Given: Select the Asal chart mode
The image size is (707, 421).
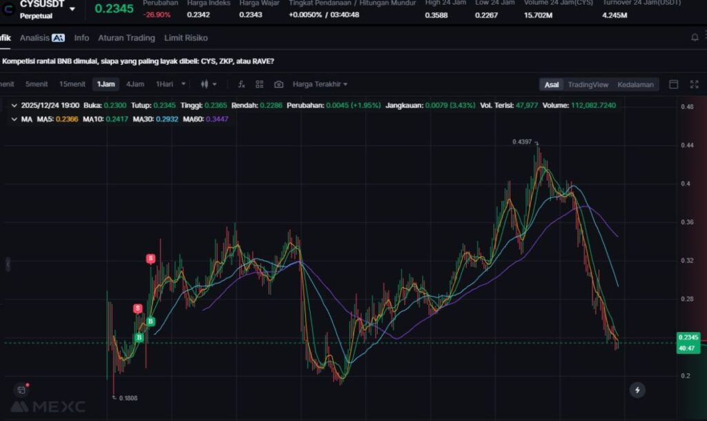Looking at the screenshot, I should [552, 84].
